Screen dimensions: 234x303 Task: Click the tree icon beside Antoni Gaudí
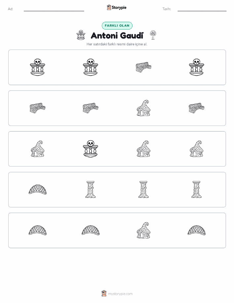click(x=153, y=35)
